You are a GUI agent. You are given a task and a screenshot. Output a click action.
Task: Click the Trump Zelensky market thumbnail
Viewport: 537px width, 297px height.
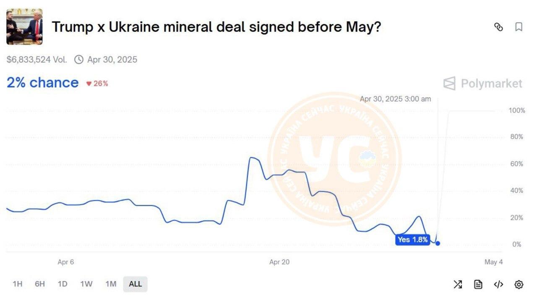pos(24,27)
